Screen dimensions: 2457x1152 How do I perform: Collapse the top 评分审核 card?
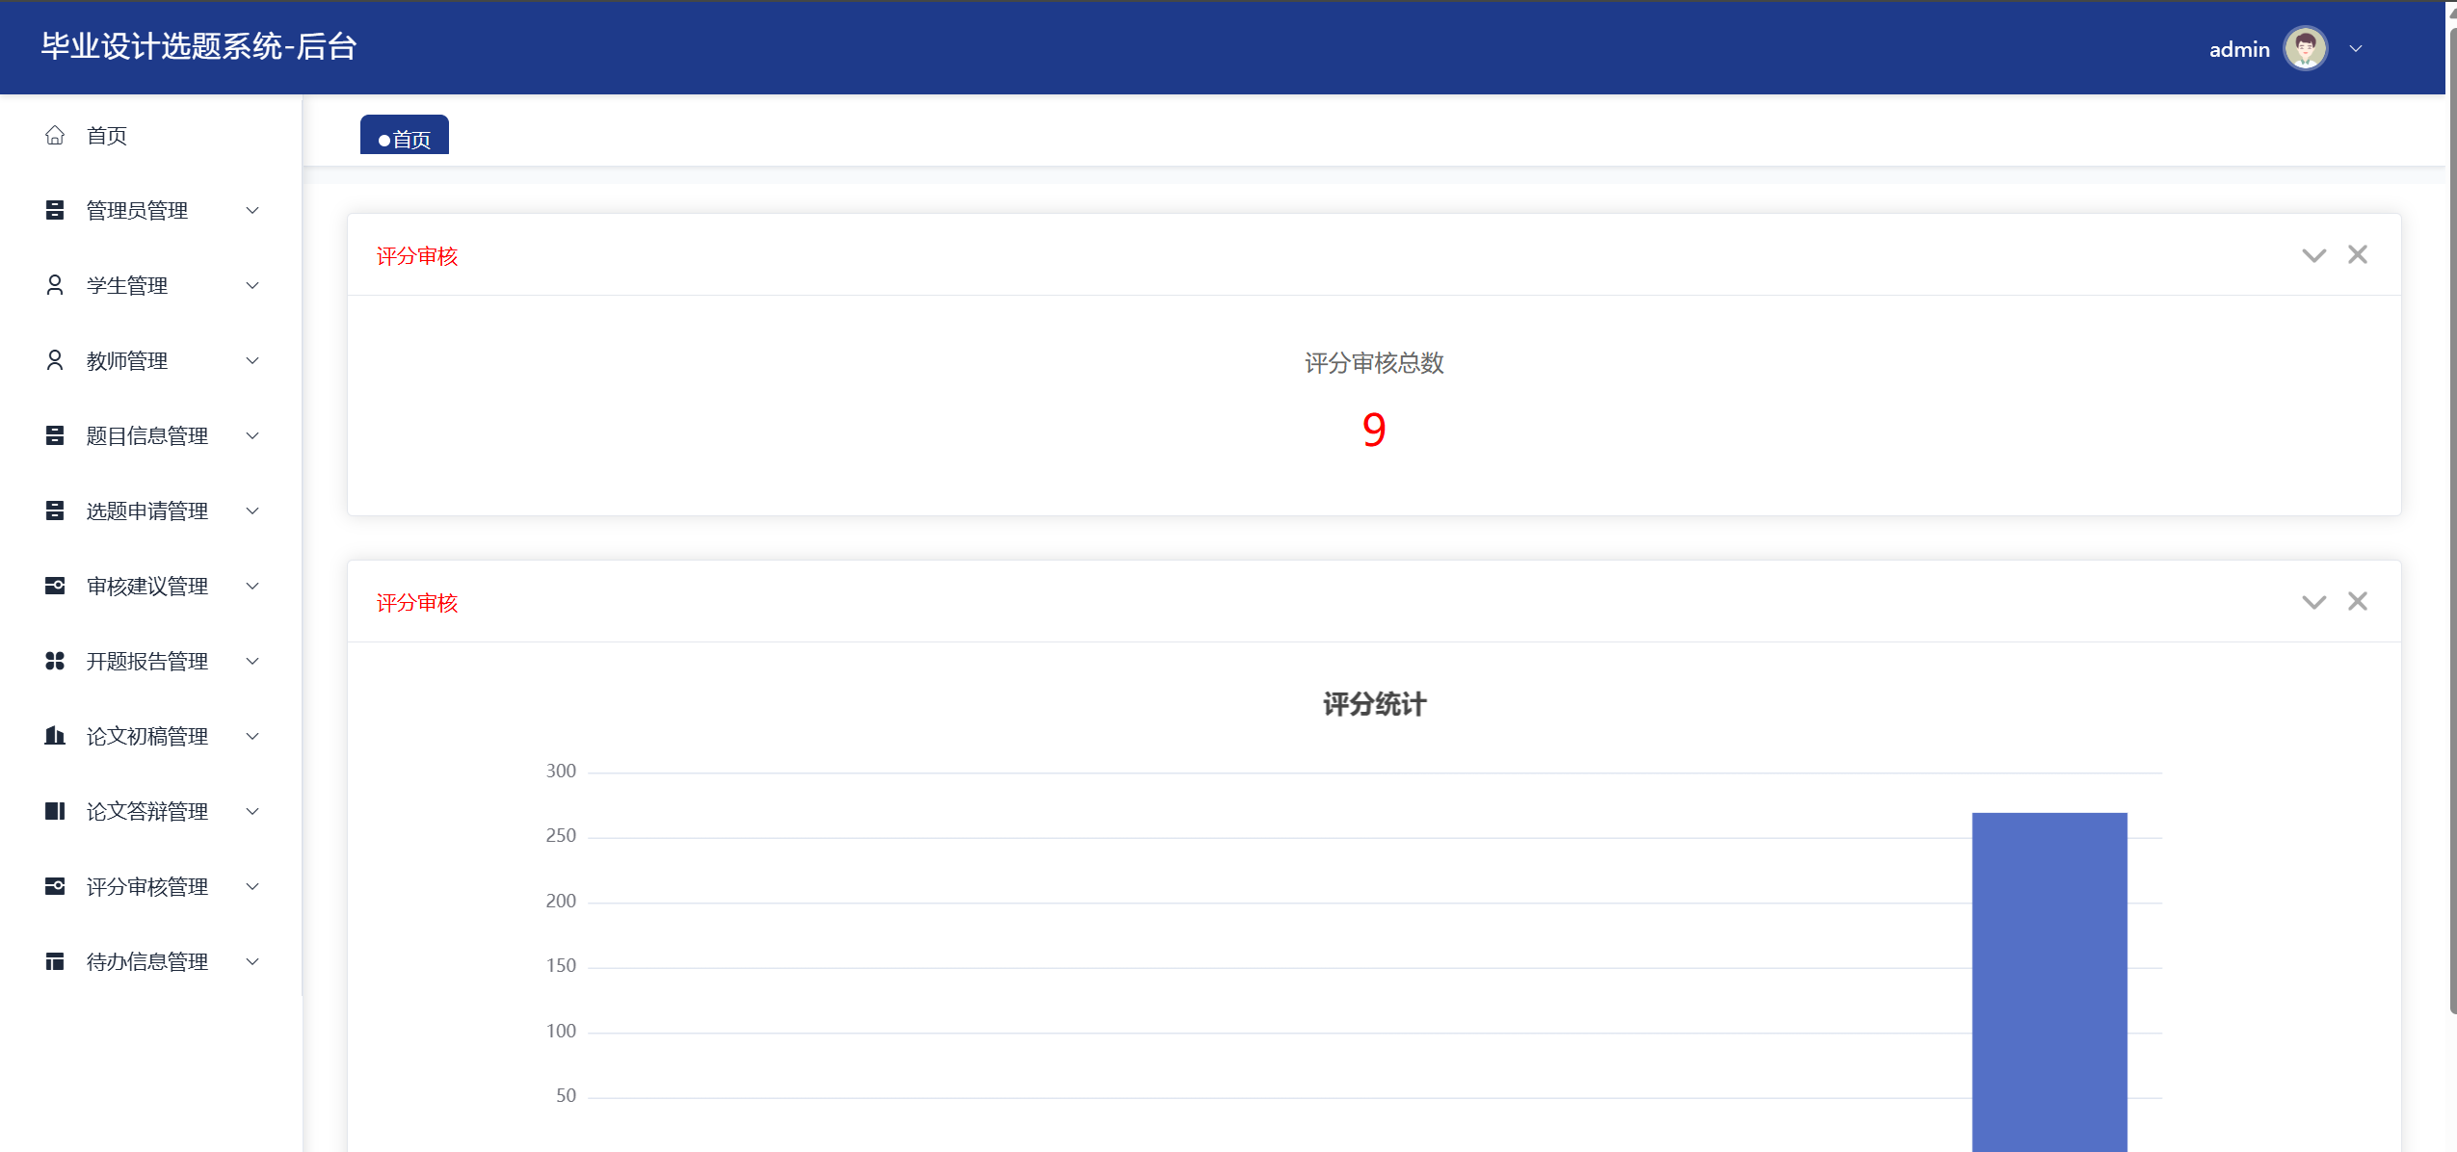2313,255
